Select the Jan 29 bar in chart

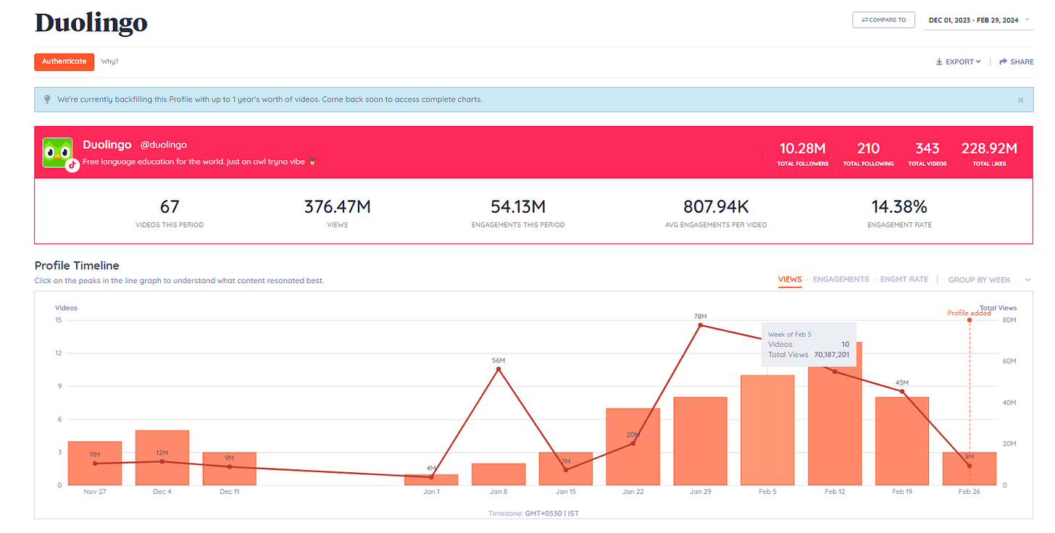click(700, 441)
